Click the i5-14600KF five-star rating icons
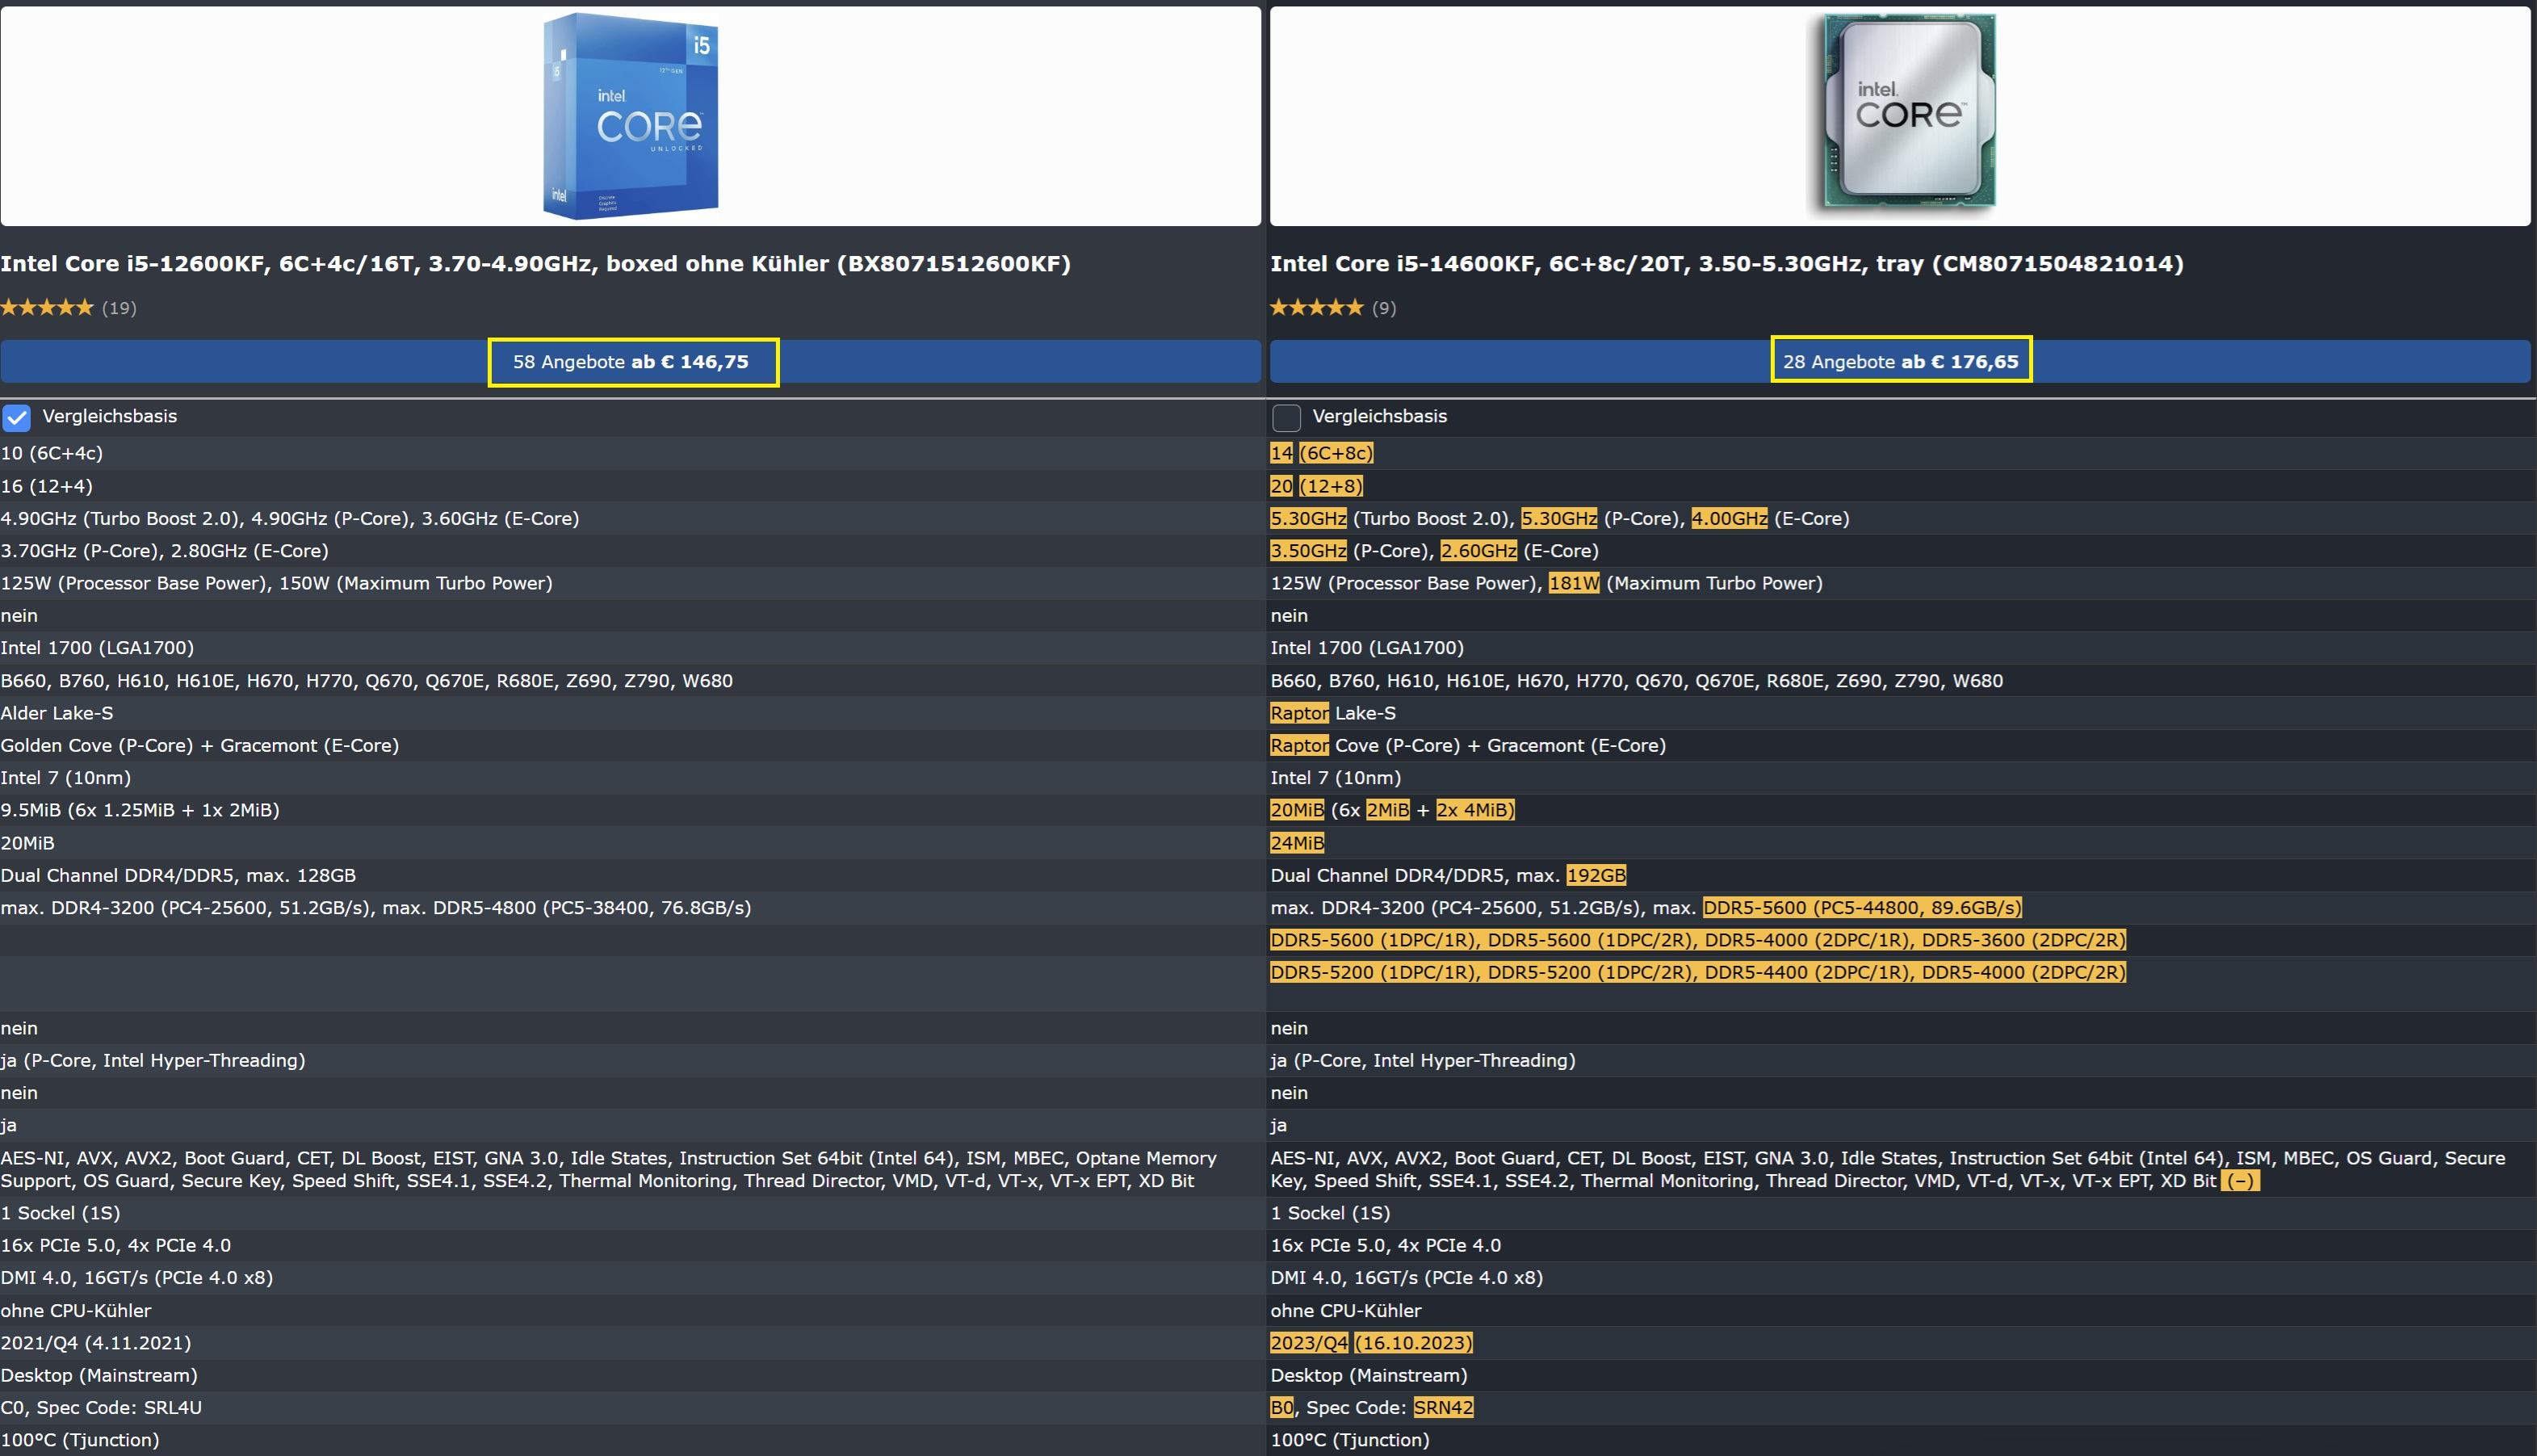This screenshot has width=2537, height=1456. (1316, 308)
